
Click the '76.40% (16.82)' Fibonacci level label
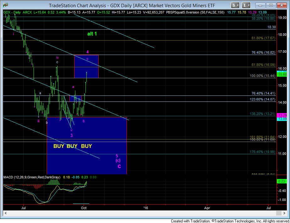[x=263, y=52]
